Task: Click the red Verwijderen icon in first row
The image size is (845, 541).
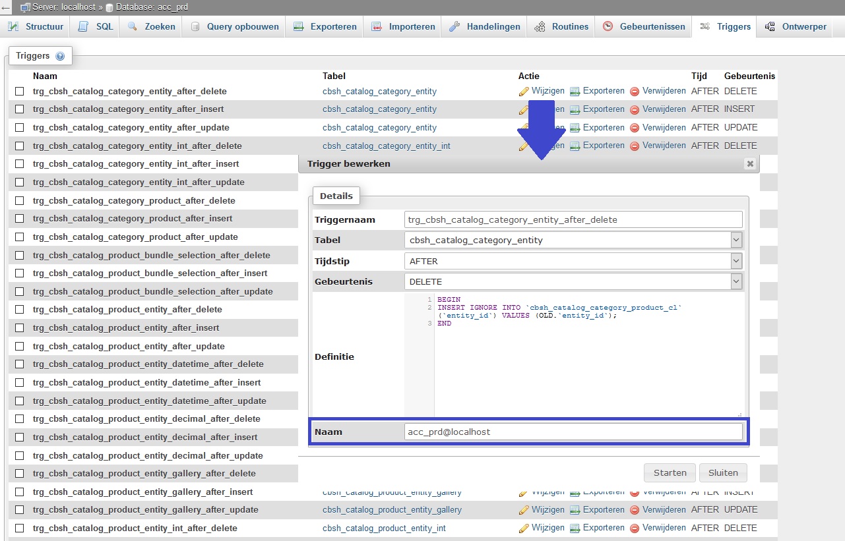Action: click(635, 92)
